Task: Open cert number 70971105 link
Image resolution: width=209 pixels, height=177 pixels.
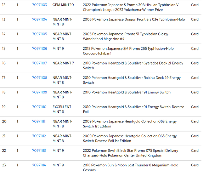Action: (x=40, y=34)
